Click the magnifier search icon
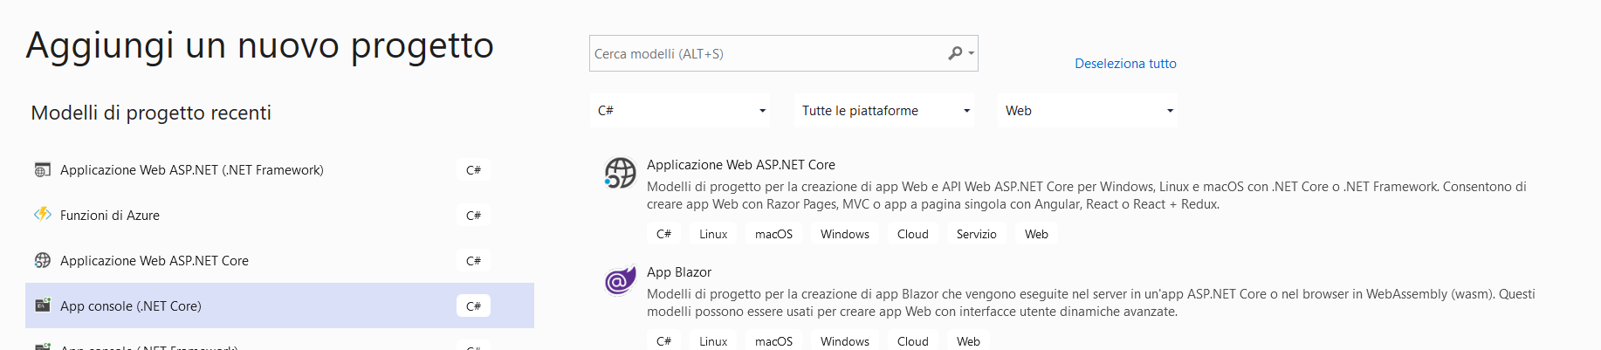 click(956, 53)
